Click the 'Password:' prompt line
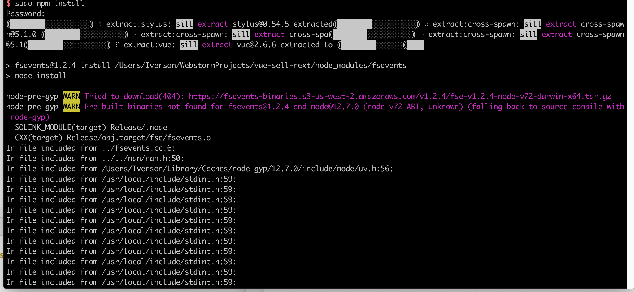634x292 pixels. click(25, 14)
